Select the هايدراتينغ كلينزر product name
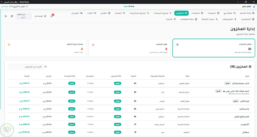257x137 pixels. pyautogui.click(x=242, y=117)
